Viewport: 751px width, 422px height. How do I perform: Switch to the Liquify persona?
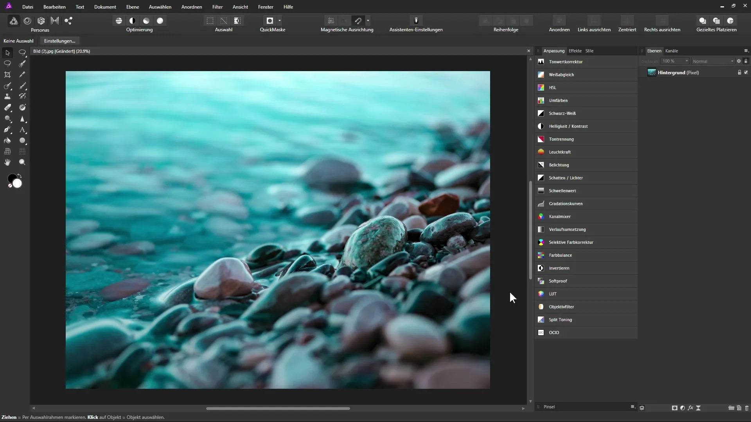point(27,21)
